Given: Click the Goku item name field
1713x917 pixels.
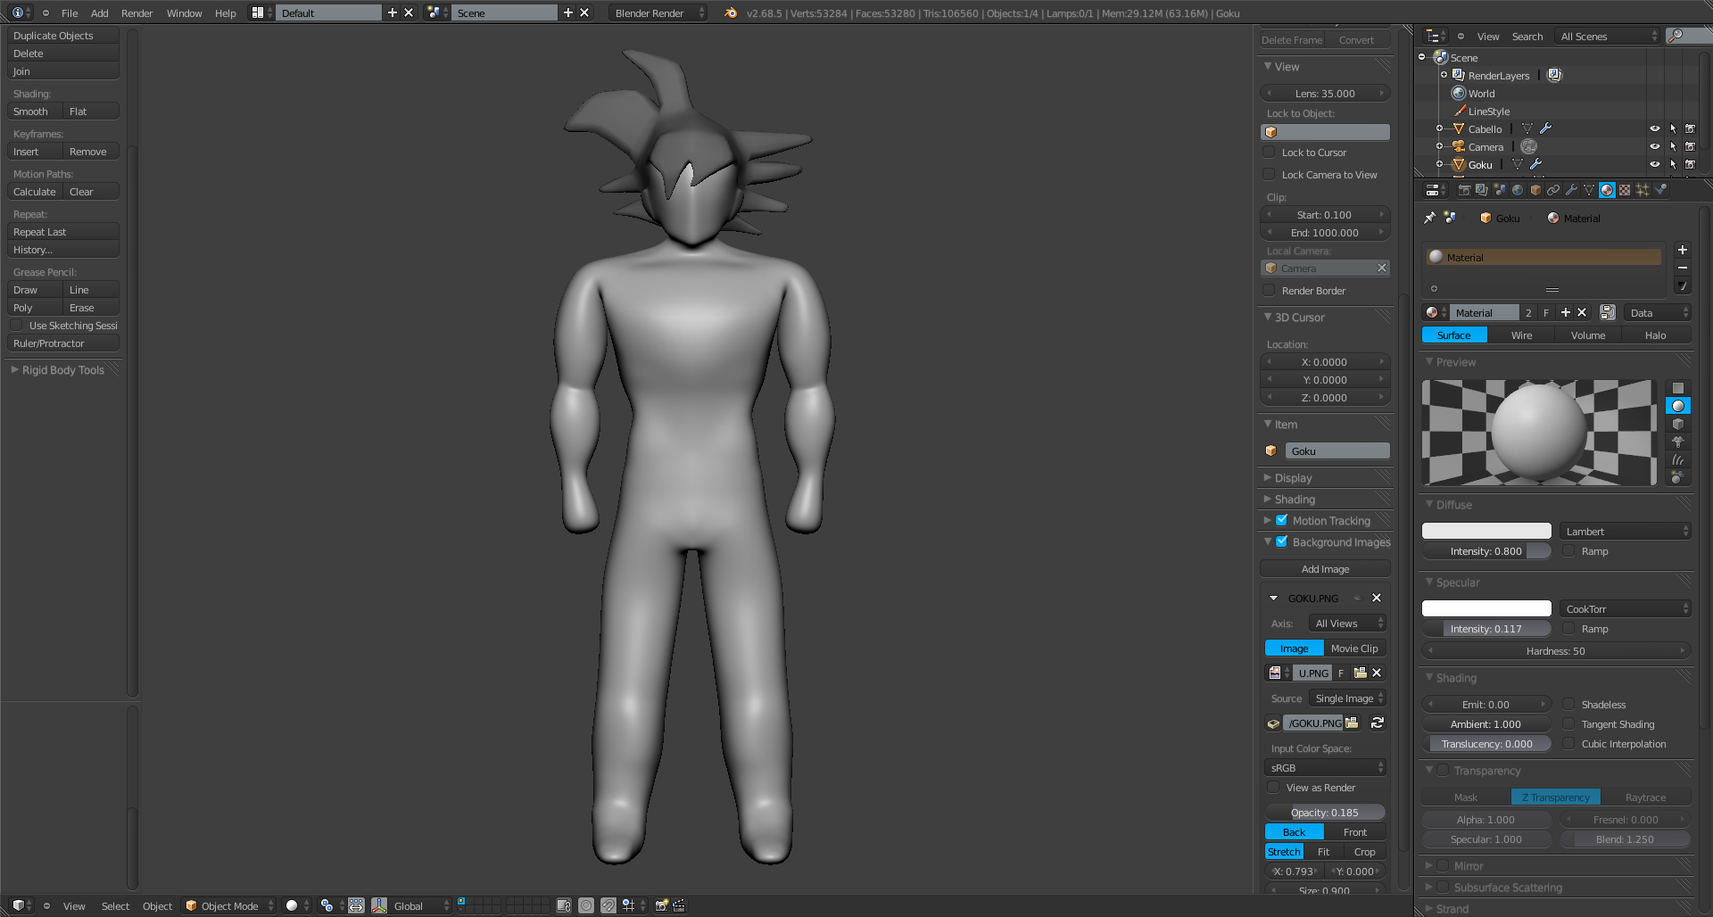Looking at the screenshot, I should pos(1336,451).
